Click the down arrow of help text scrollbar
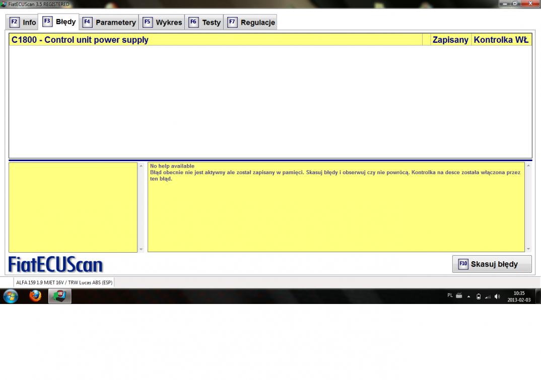 coord(528,249)
